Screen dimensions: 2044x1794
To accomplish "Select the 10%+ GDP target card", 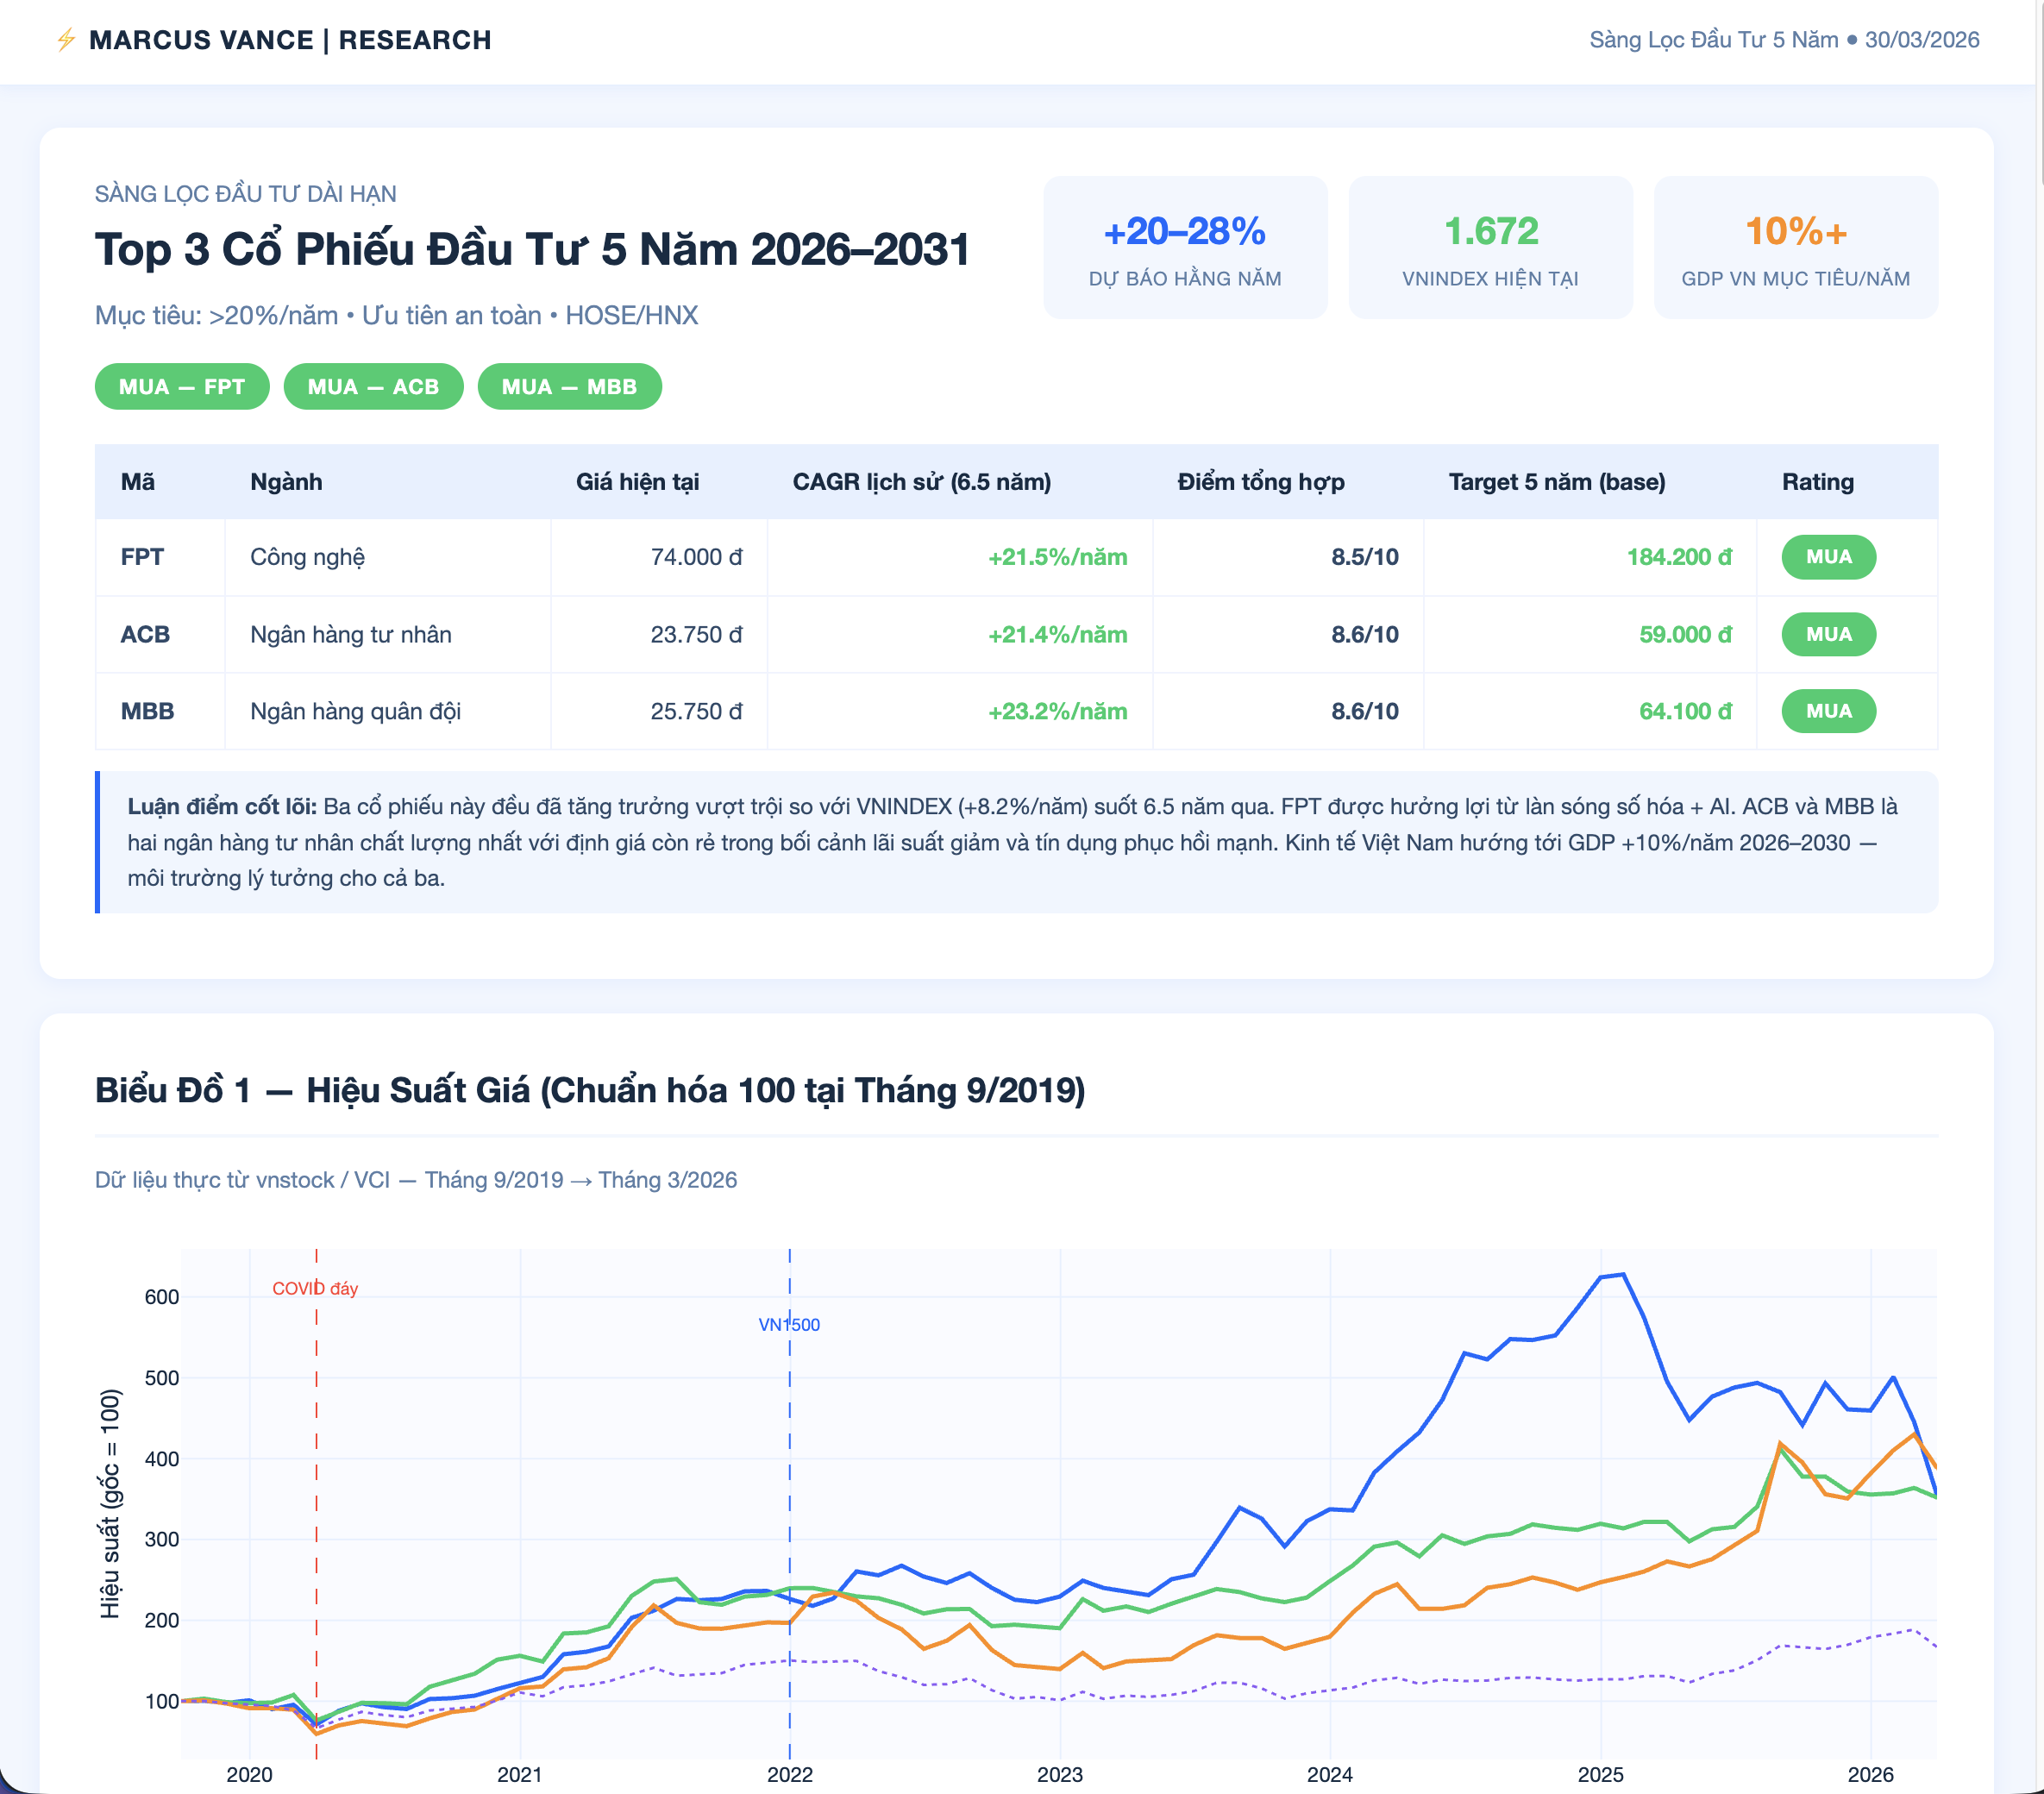I will point(1795,248).
